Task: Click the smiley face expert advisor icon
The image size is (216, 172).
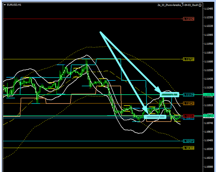Action: pyautogui.click(x=200, y=5)
